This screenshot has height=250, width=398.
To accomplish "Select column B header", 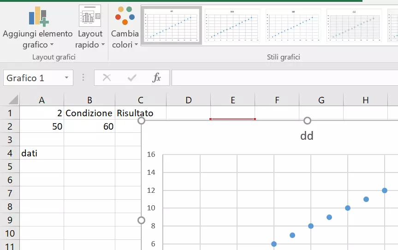I will pos(89,100).
